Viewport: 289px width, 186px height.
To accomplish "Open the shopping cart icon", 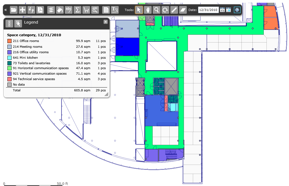I will click(86, 10).
